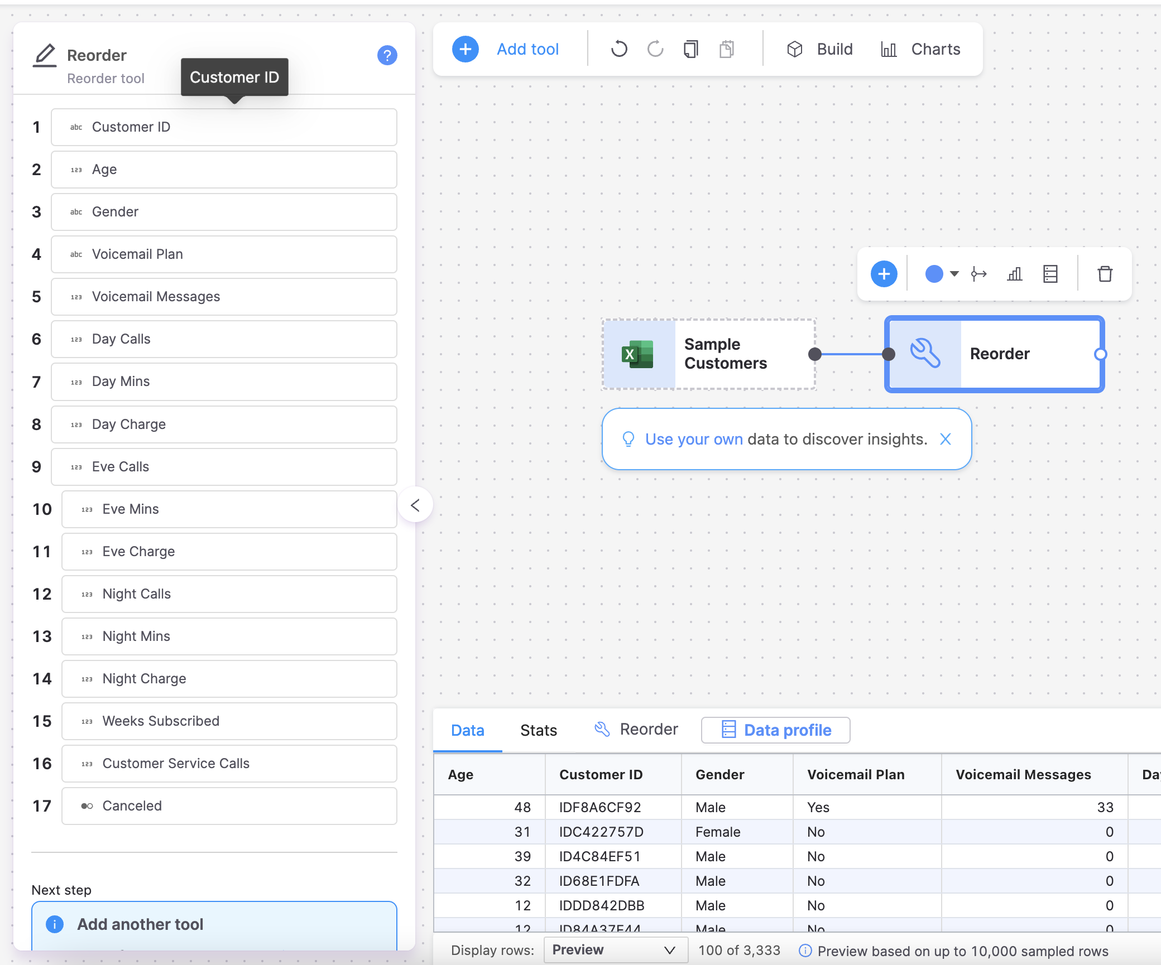Click the preview info icon
Image resolution: width=1161 pixels, height=965 pixels.
[x=805, y=950]
